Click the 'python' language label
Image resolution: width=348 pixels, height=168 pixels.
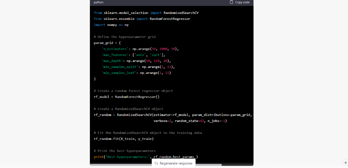[x=98, y=2]
